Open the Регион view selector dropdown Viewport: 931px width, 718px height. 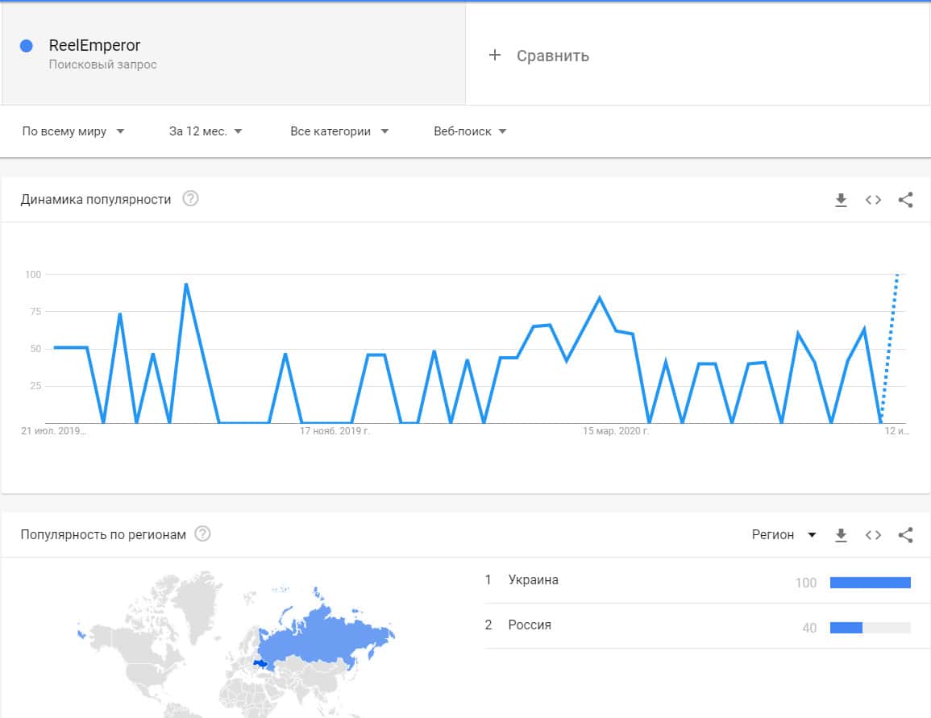[x=783, y=535]
